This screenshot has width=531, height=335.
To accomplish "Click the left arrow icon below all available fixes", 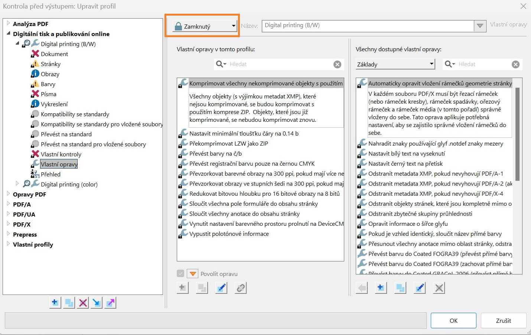I will 362,288.
